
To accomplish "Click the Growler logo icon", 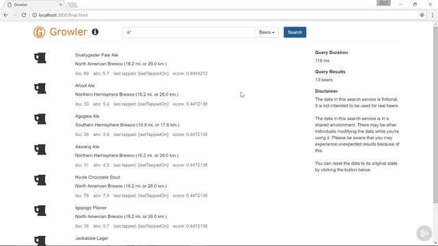I will point(40,32).
